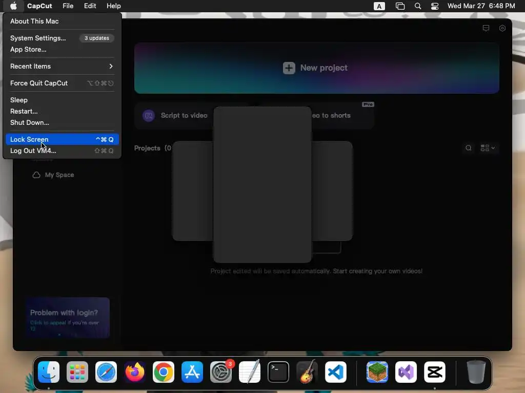Expand Recent Items submenu arrow
This screenshot has width=525, height=393.
[111, 66]
